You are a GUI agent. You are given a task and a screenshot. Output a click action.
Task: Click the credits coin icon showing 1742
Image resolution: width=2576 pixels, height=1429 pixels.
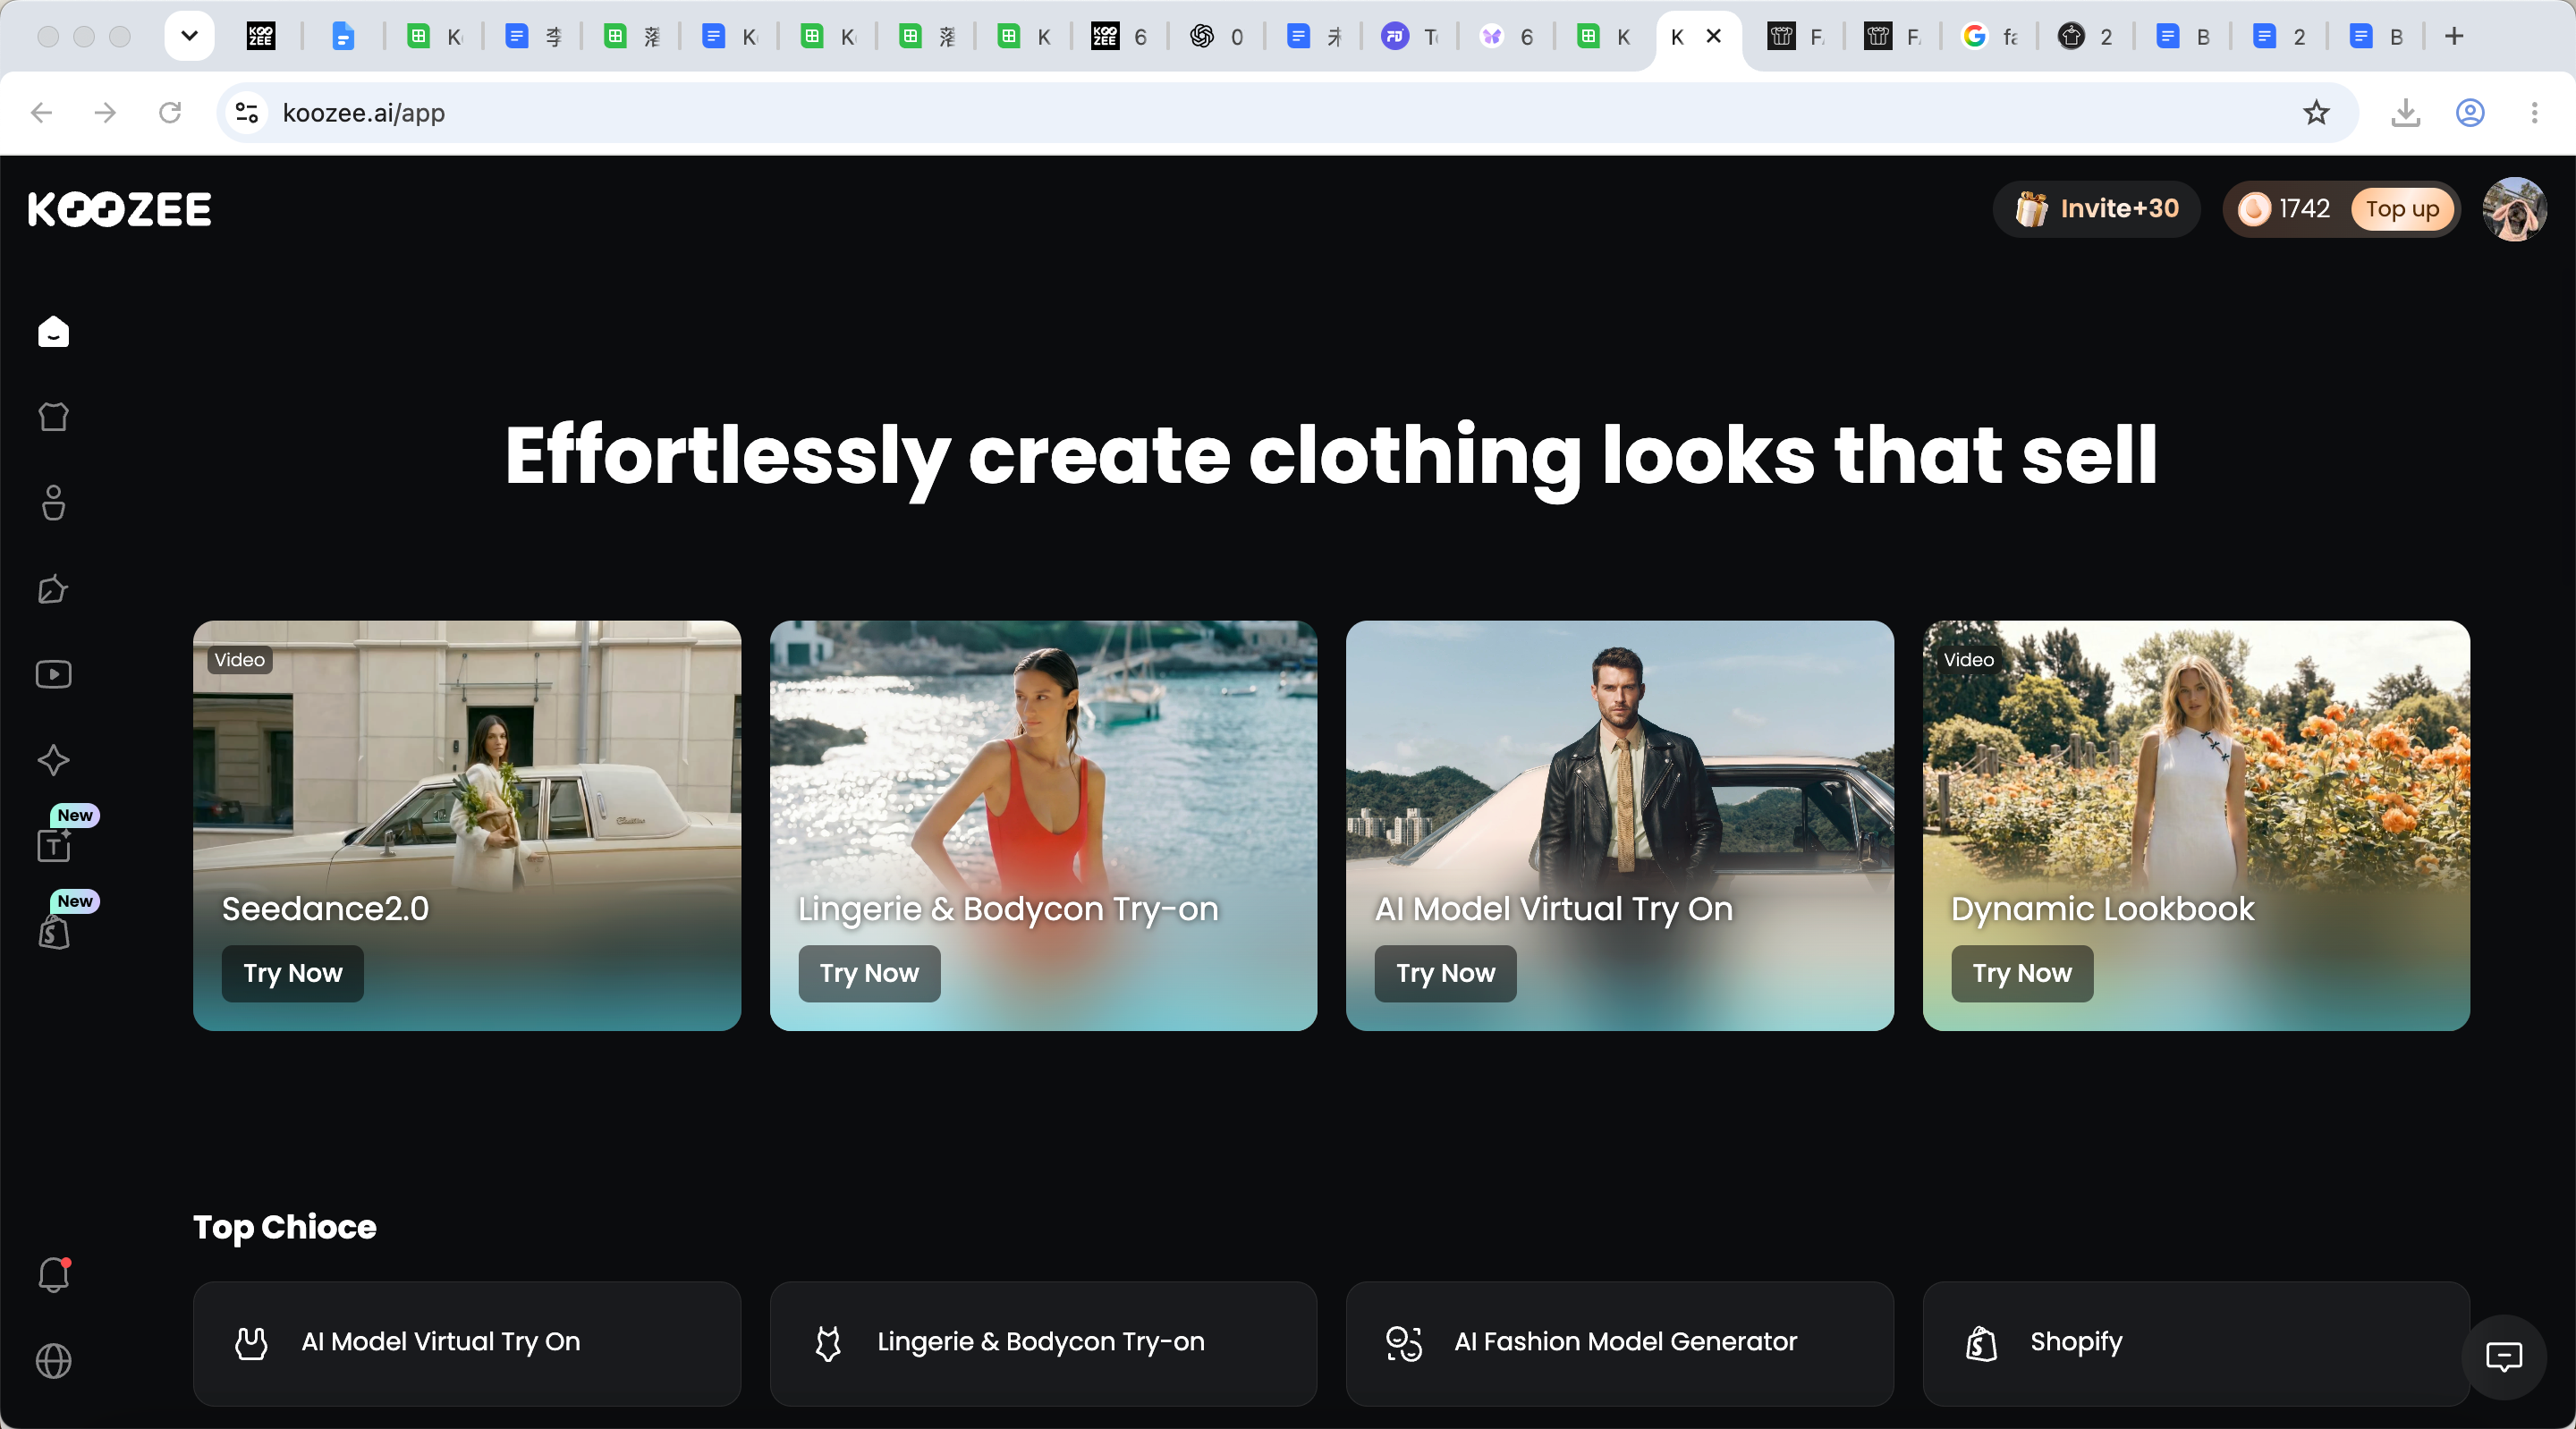(2254, 209)
